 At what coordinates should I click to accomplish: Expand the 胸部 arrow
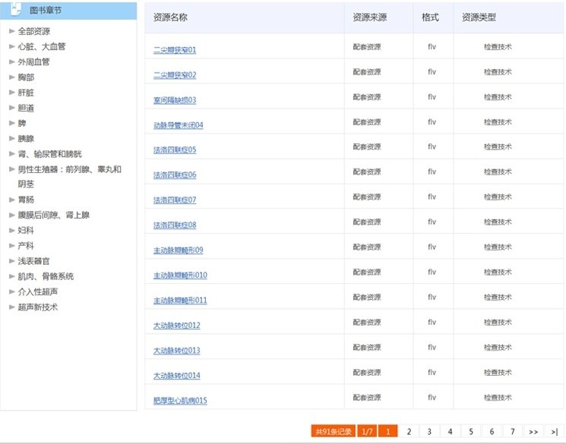click(12, 77)
